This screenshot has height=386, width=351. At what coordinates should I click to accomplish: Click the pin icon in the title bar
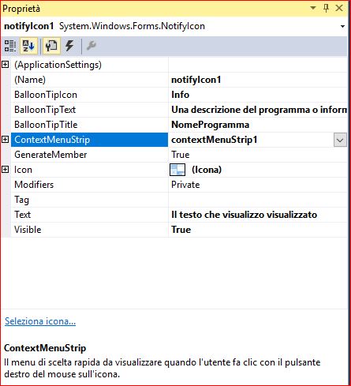(326, 9)
